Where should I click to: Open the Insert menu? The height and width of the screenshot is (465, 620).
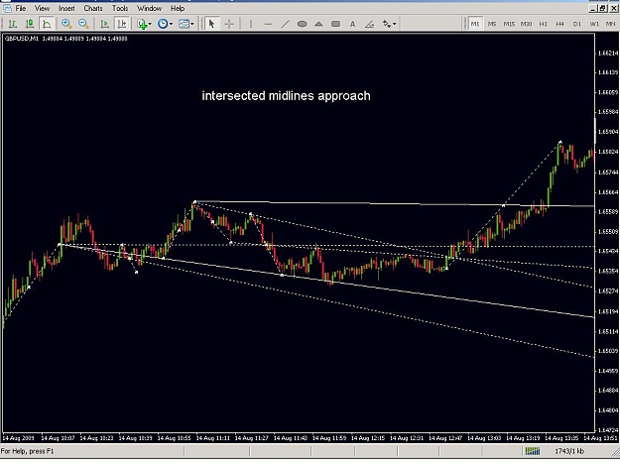66,8
